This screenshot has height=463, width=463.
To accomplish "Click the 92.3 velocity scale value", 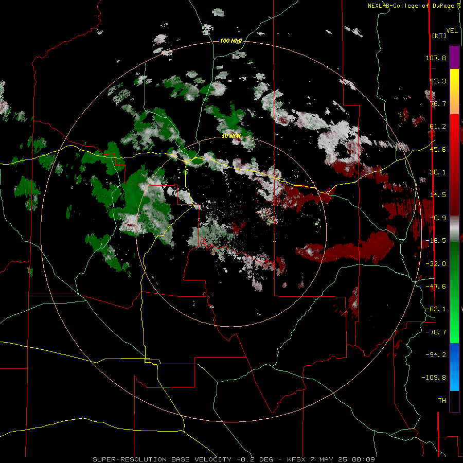I will coord(438,81).
